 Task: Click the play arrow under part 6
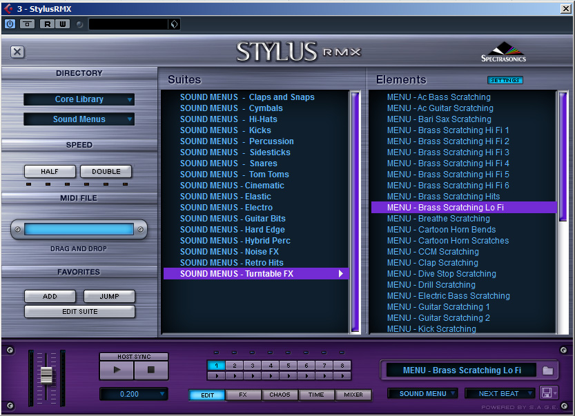point(306,376)
